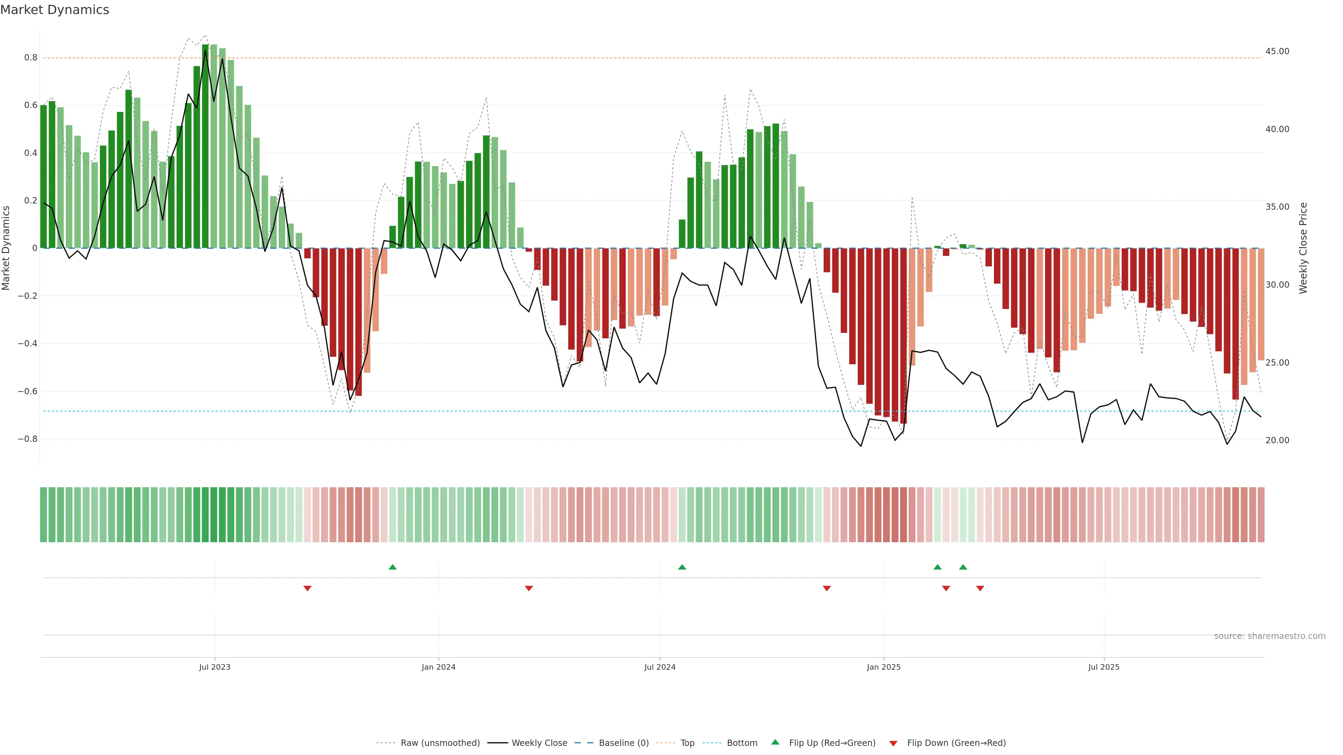Toggle the Baseline (0) legend entry

pos(624,742)
